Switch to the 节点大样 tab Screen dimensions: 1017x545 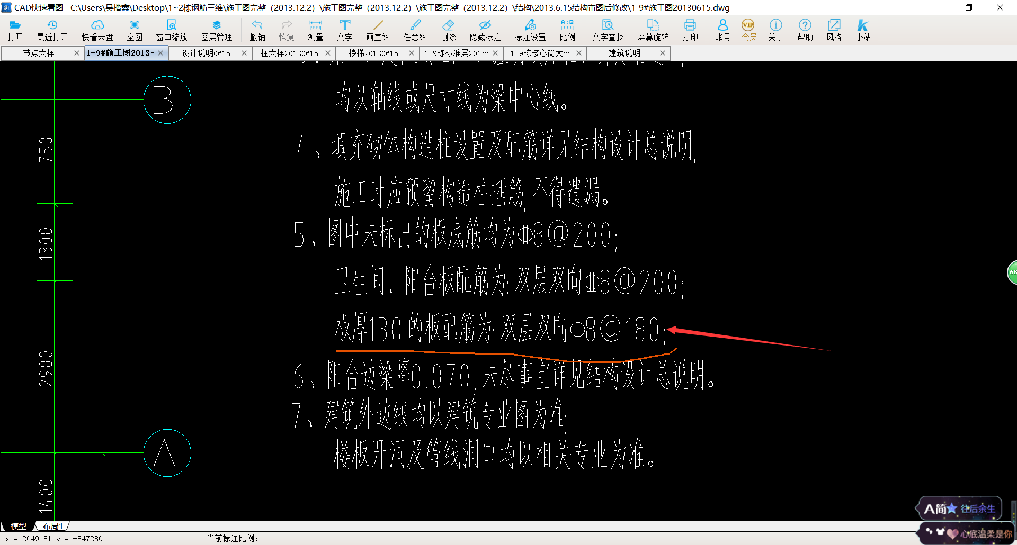tap(38, 53)
